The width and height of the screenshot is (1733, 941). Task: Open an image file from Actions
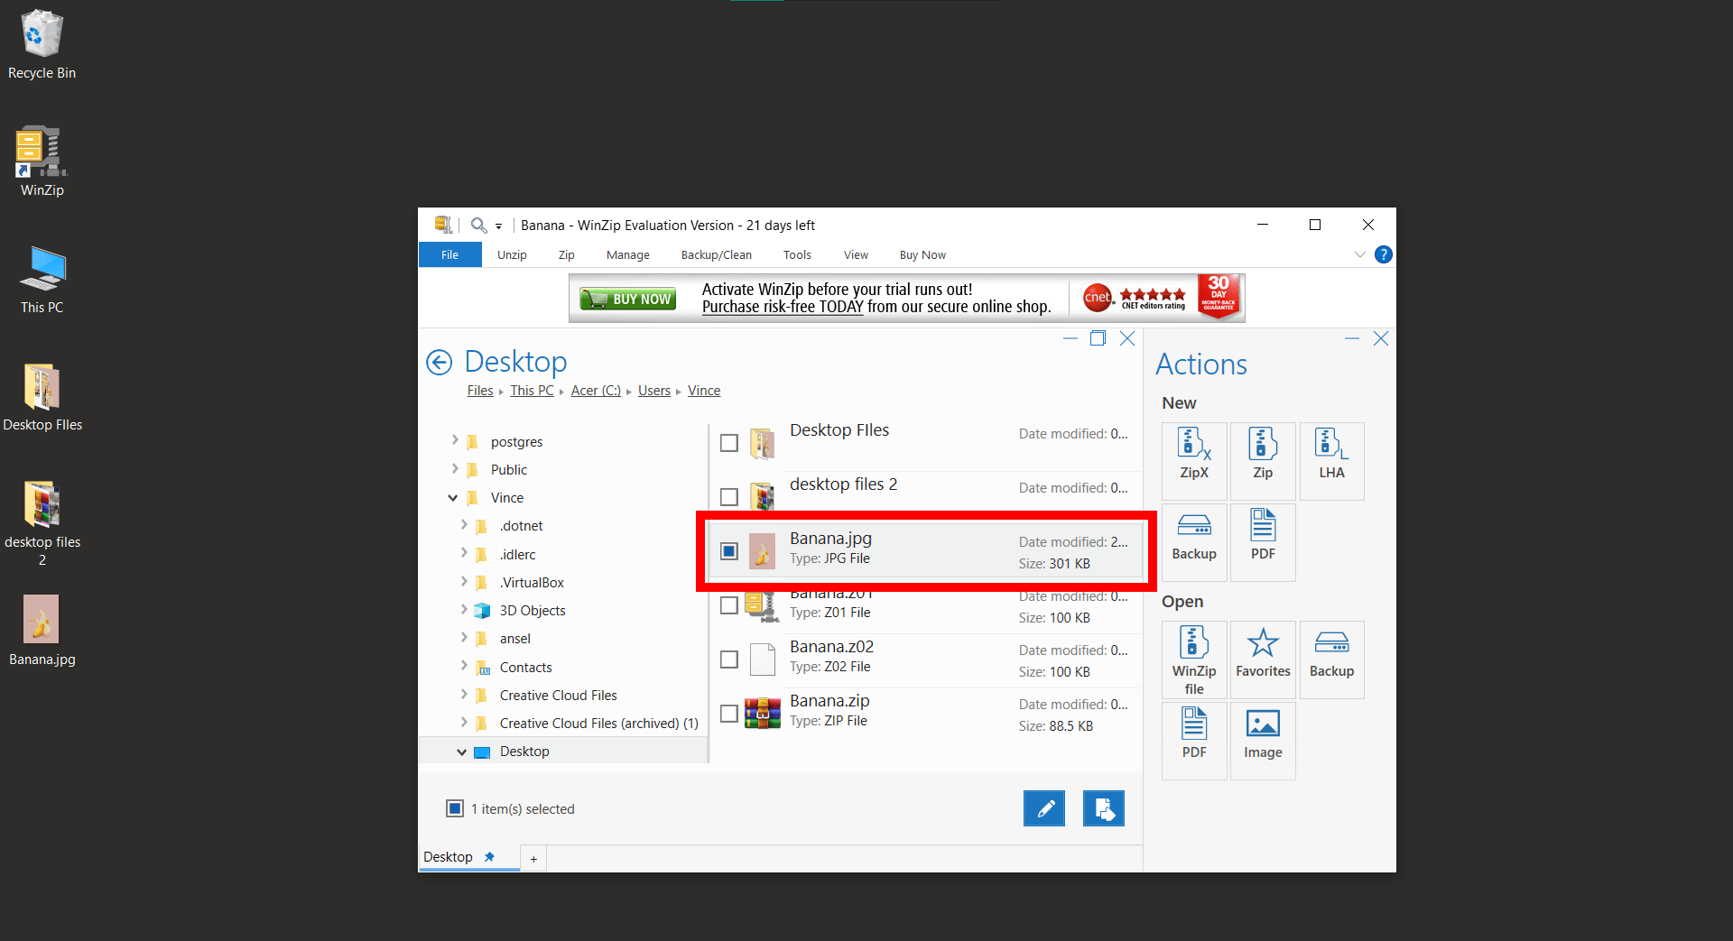coord(1262,740)
